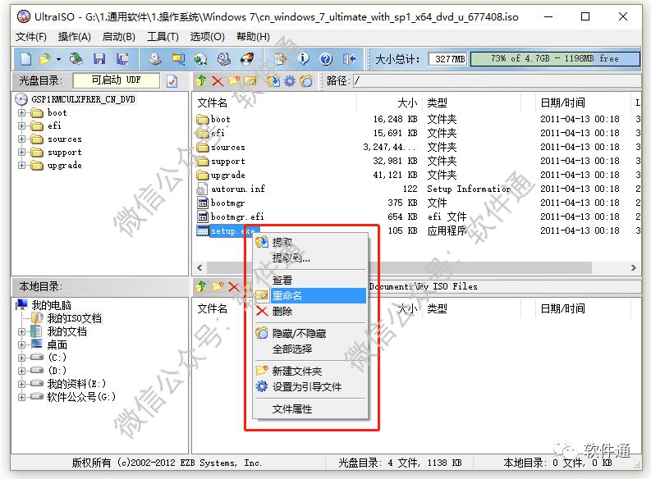Screen dimensions: 651x479
Task: Click Rename icon in disc pane toolbar
Action: (x=250, y=81)
